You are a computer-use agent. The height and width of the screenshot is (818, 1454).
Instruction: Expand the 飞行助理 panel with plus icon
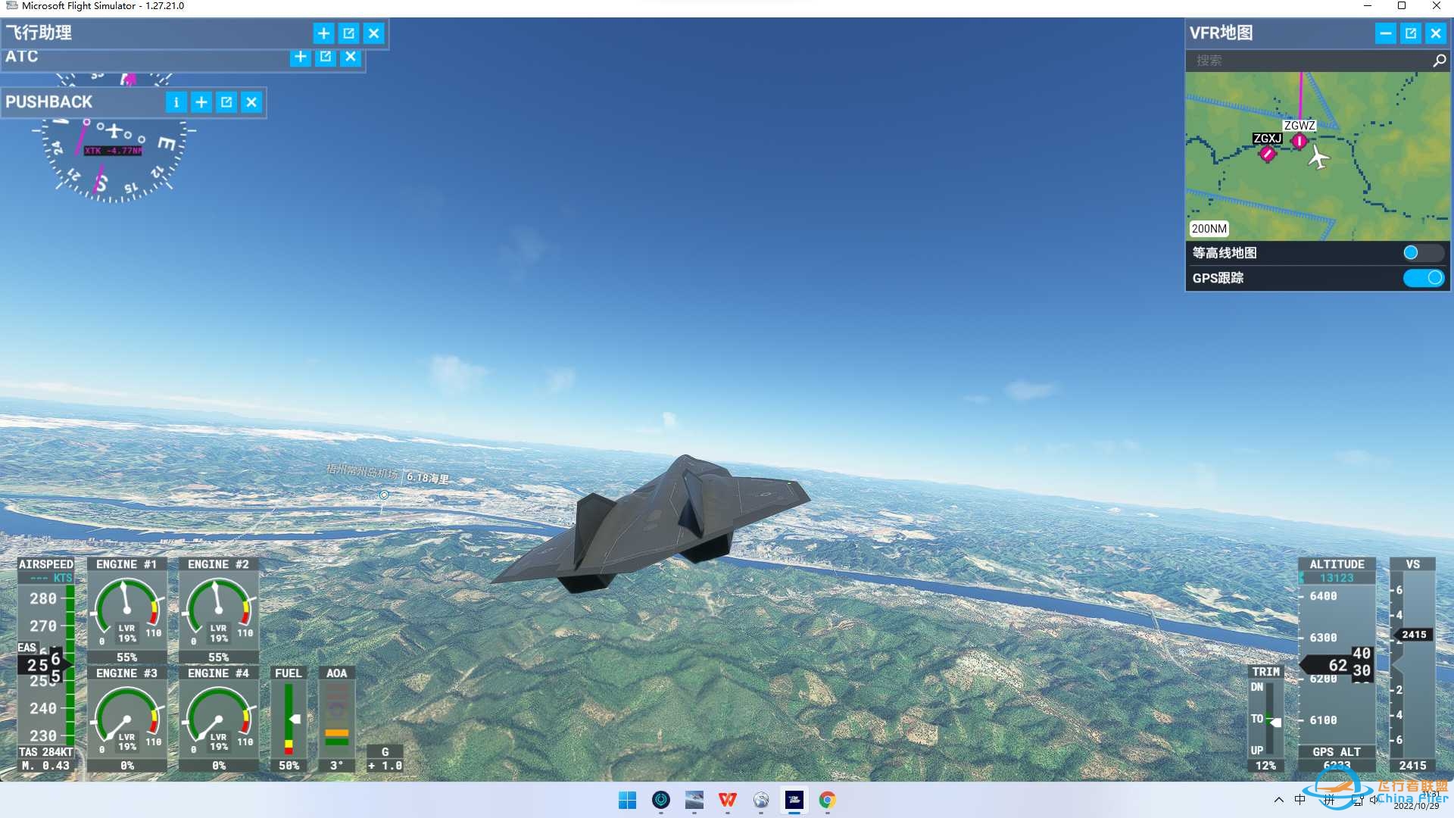point(323,33)
